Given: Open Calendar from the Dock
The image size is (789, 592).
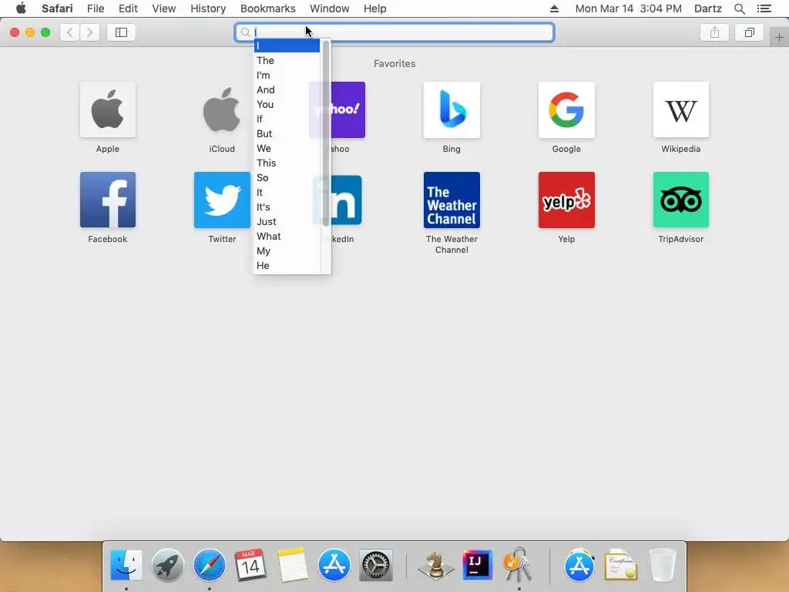Looking at the screenshot, I should point(250,565).
